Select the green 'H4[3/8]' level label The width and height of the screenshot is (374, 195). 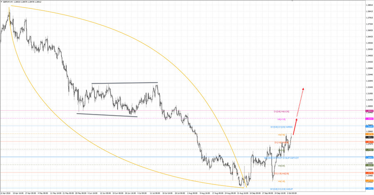coord(281,166)
